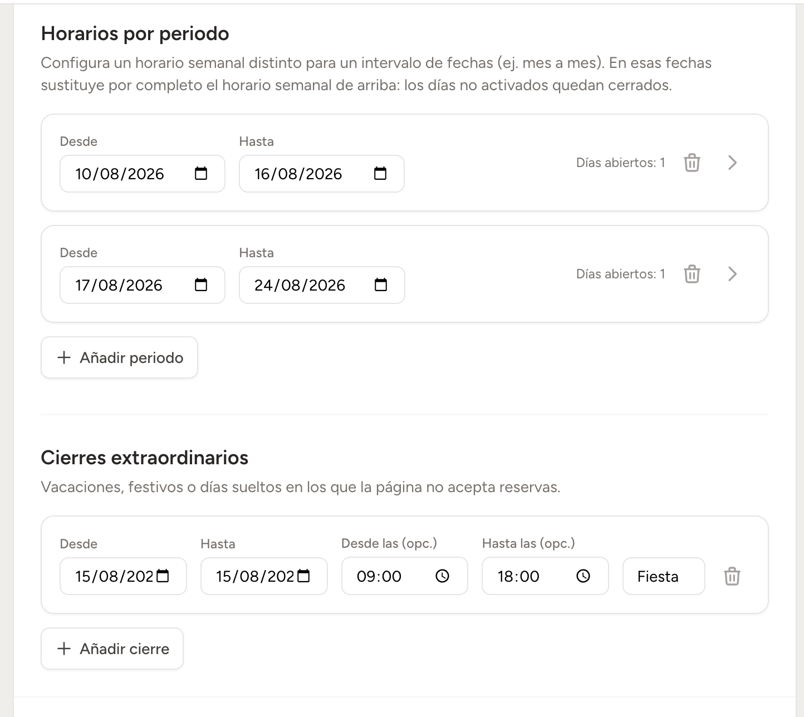Screen dimensions: 804x717
Task: Edit the Hasta las 18:00 time field
Action: tap(545, 576)
